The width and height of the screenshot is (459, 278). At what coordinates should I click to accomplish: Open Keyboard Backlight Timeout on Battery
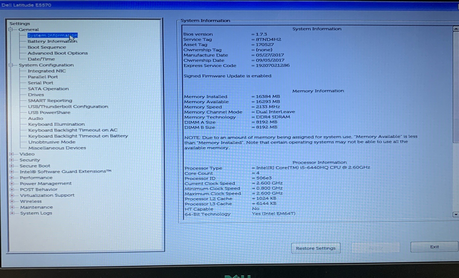click(78, 136)
